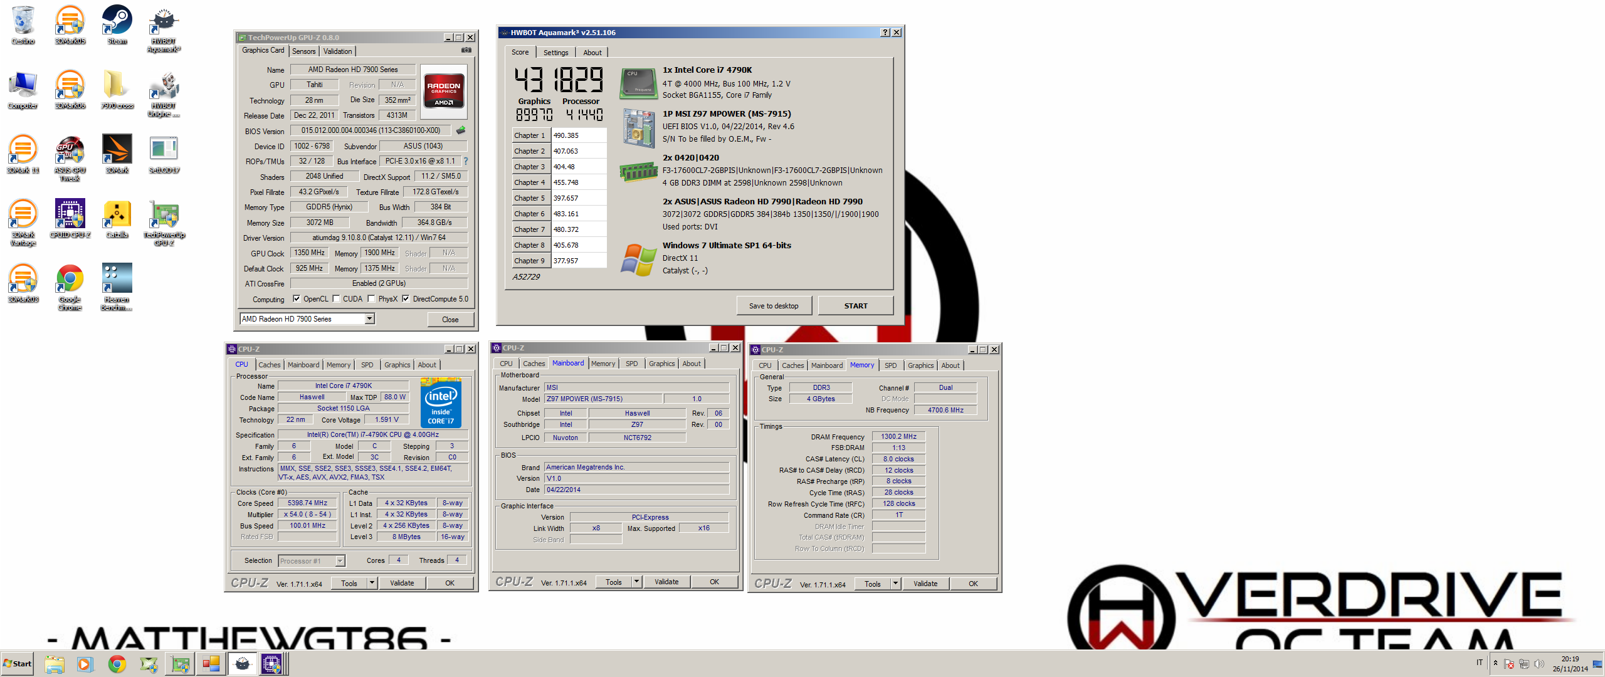Viewport: 1605px width, 677px height.
Task: Toggle the PhysX checkbox in GPU-Z
Action: [x=371, y=299]
